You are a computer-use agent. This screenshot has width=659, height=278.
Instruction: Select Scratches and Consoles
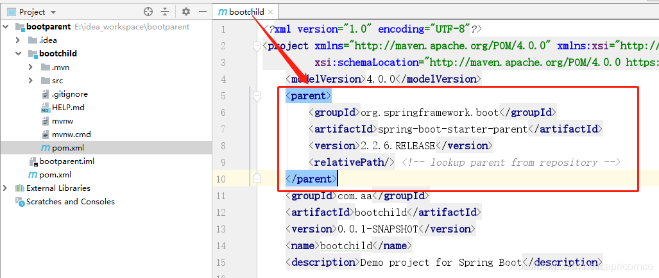[x=70, y=201]
